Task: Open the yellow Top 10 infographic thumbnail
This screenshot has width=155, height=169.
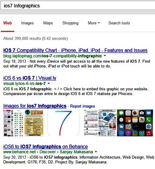Action: click(x=34, y=123)
